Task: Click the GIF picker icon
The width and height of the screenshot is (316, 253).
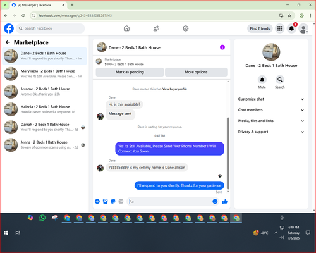Action: (x=121, y=201)
